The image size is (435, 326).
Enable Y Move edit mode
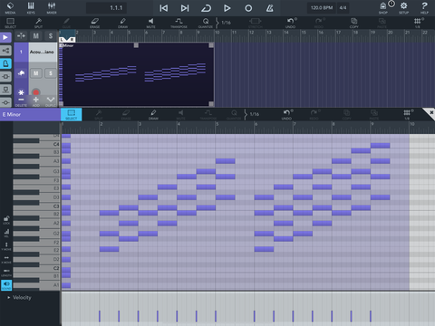click(6, 246)
